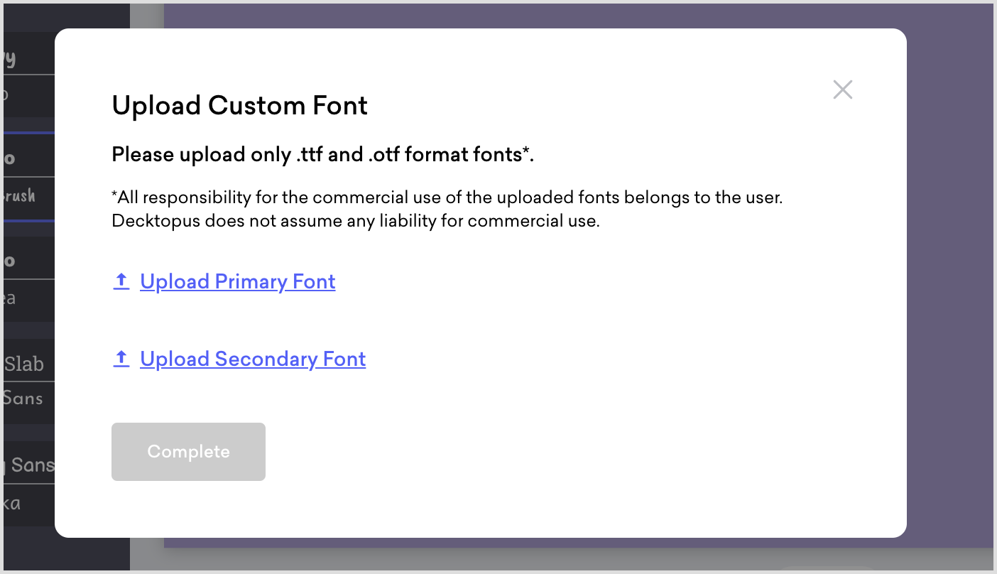The height and width of the screenshot is (574, 997).
Task: Click the upload arrow icon beside Secondary Font
Action: coord(121,359)
